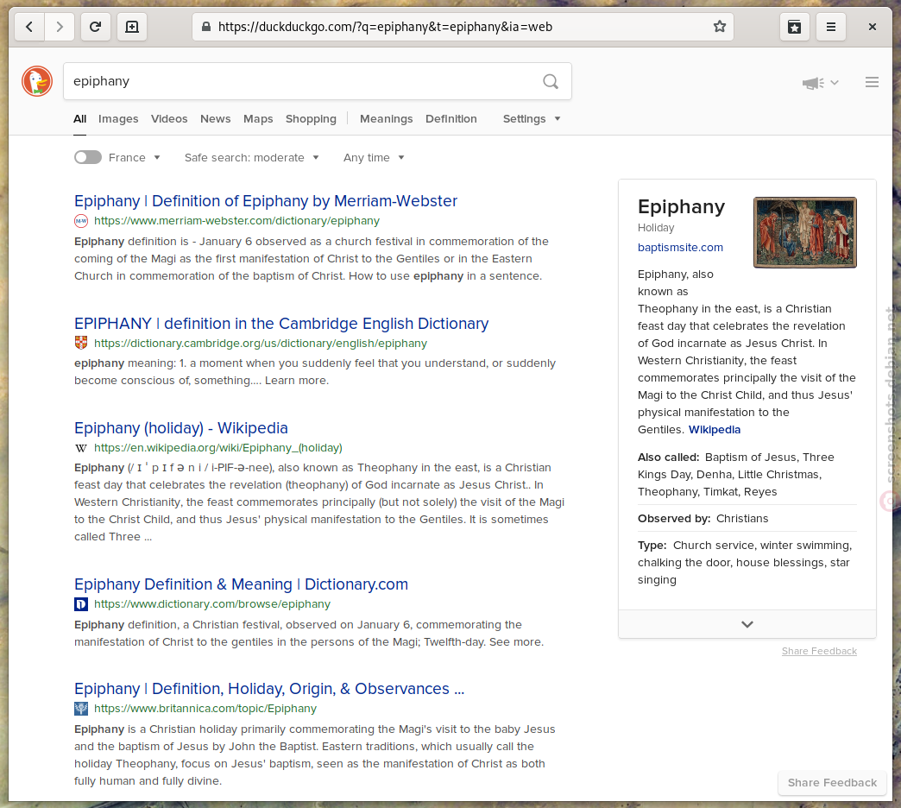
Task: Expand the Epiphany info panel
Action: click(x=747, y=624)
